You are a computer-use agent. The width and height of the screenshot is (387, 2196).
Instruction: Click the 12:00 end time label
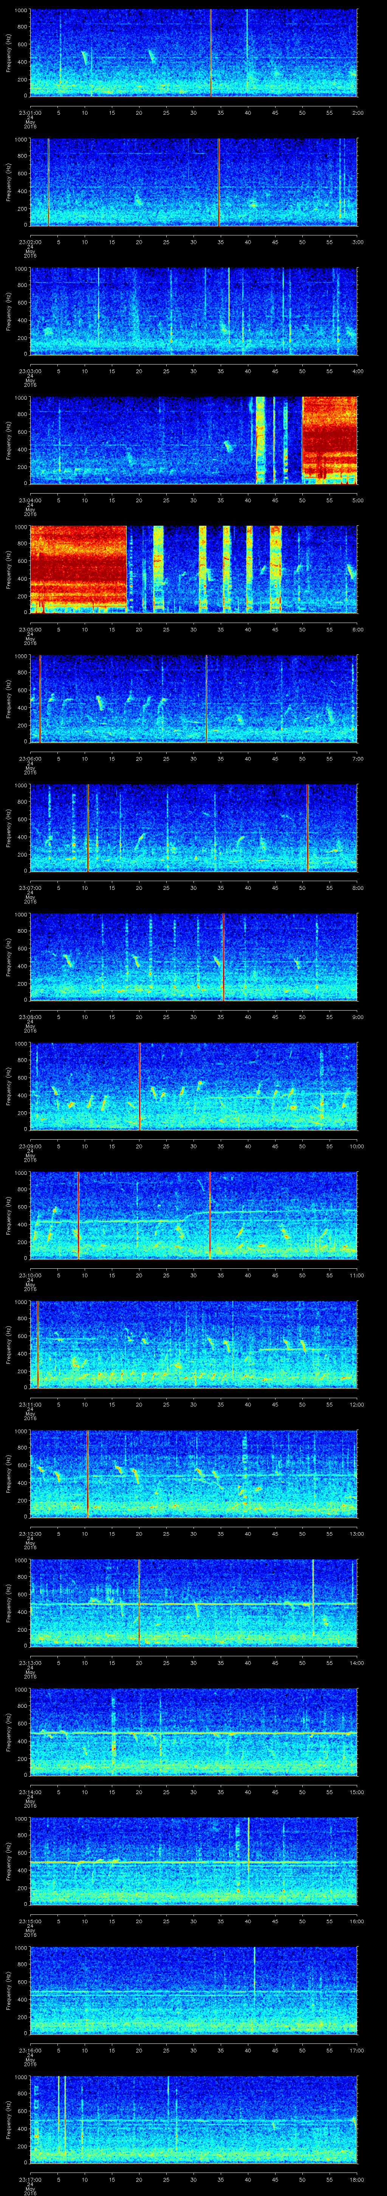point(357,1404)
